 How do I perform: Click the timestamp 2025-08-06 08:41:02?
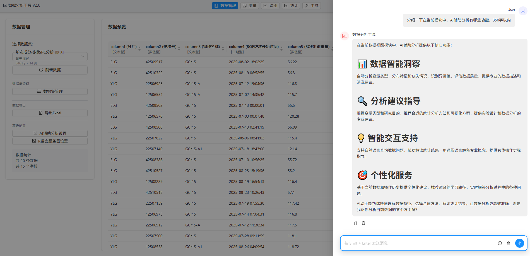[247, 138]
